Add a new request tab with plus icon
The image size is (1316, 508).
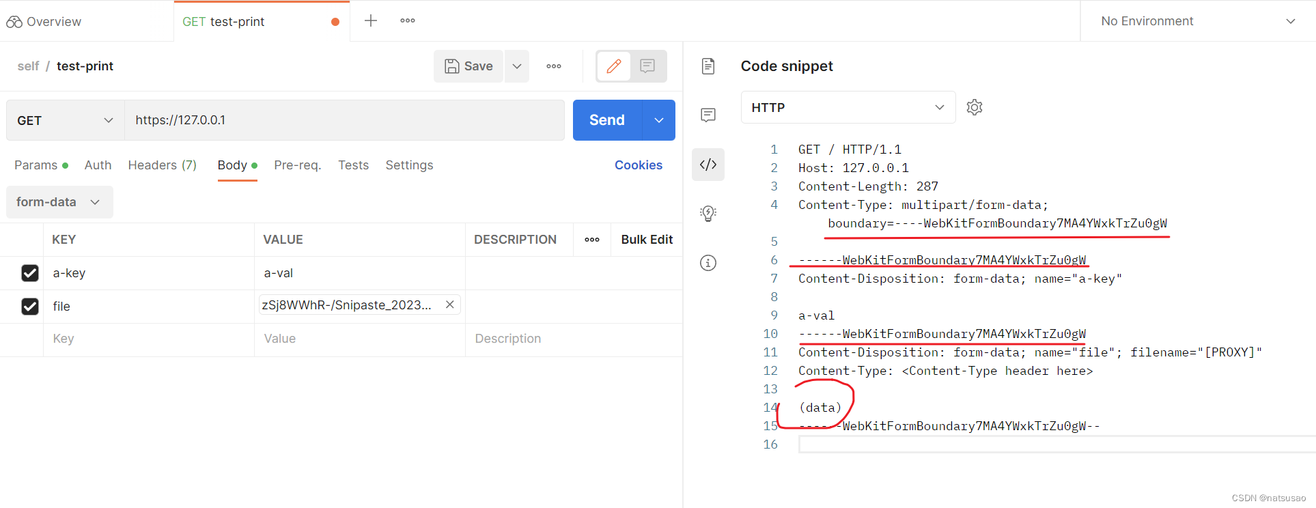[x=371, y=20]
